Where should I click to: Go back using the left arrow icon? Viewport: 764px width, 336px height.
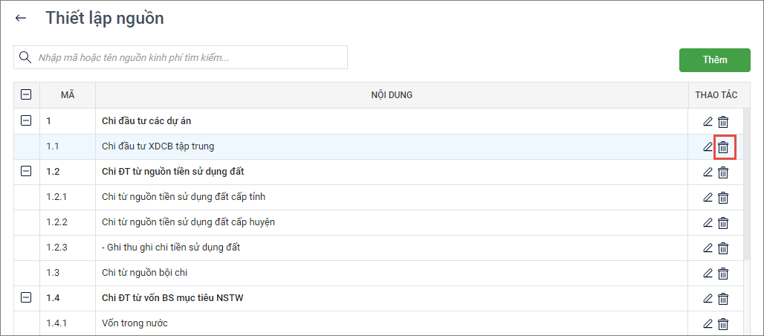coord(21,19)
